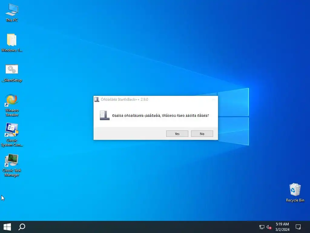The width and height of the screenshot is (310, 233).
Task: Select the Recycle Bin icon
Action: (x=295, y=192)
